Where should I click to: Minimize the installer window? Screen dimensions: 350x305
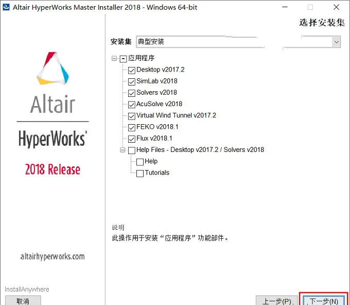click(x=285, y=7)
